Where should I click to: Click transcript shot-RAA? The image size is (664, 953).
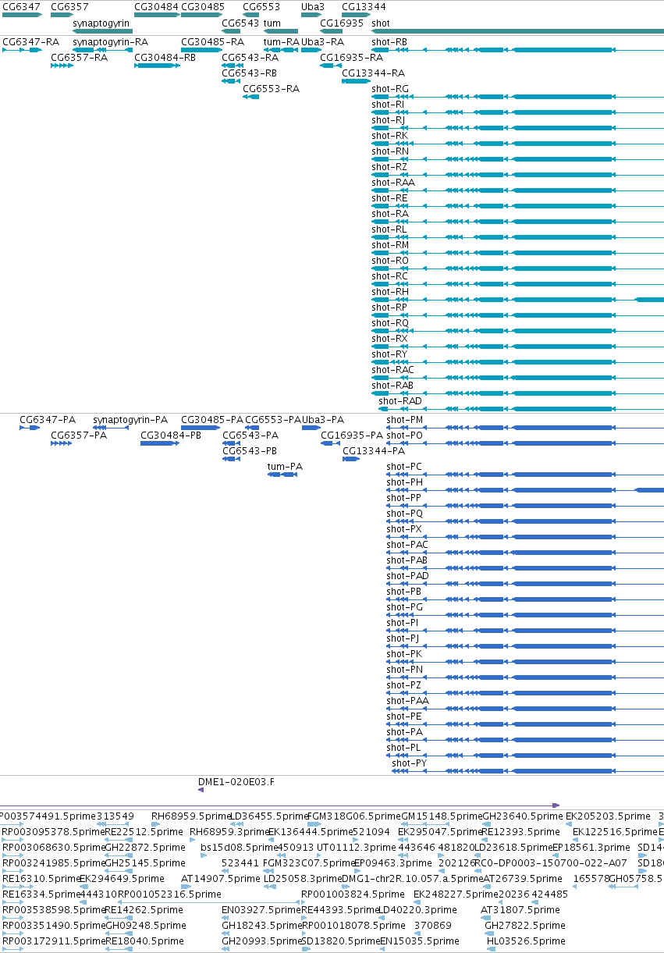coord(393,182)
